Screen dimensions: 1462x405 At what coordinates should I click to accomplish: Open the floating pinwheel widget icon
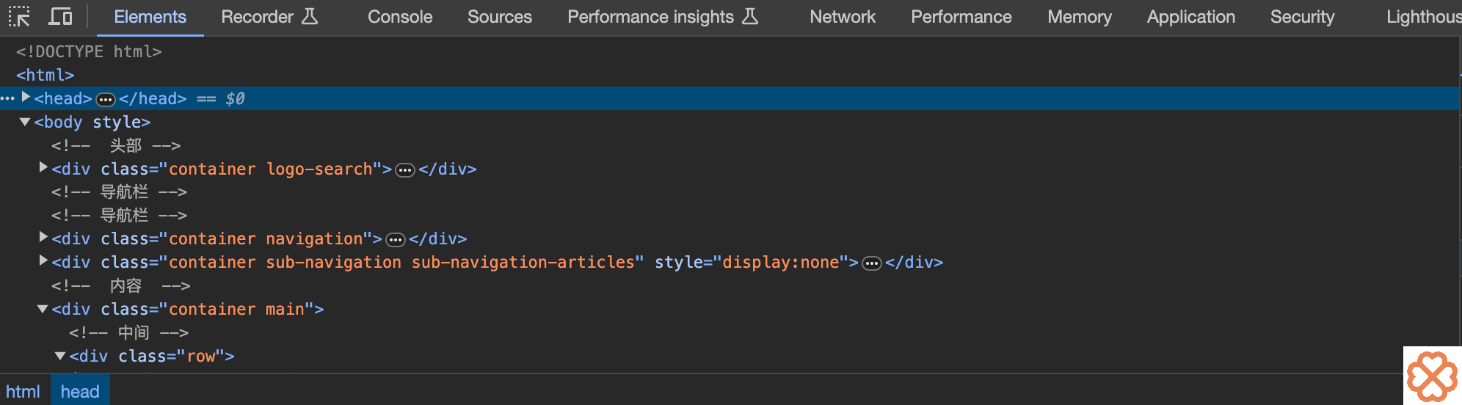pyautogui.click(x=1432, y=376)
